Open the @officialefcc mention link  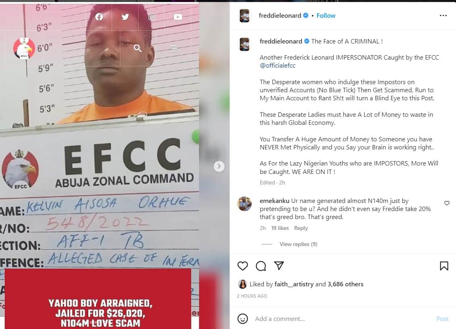coord(278,65)
